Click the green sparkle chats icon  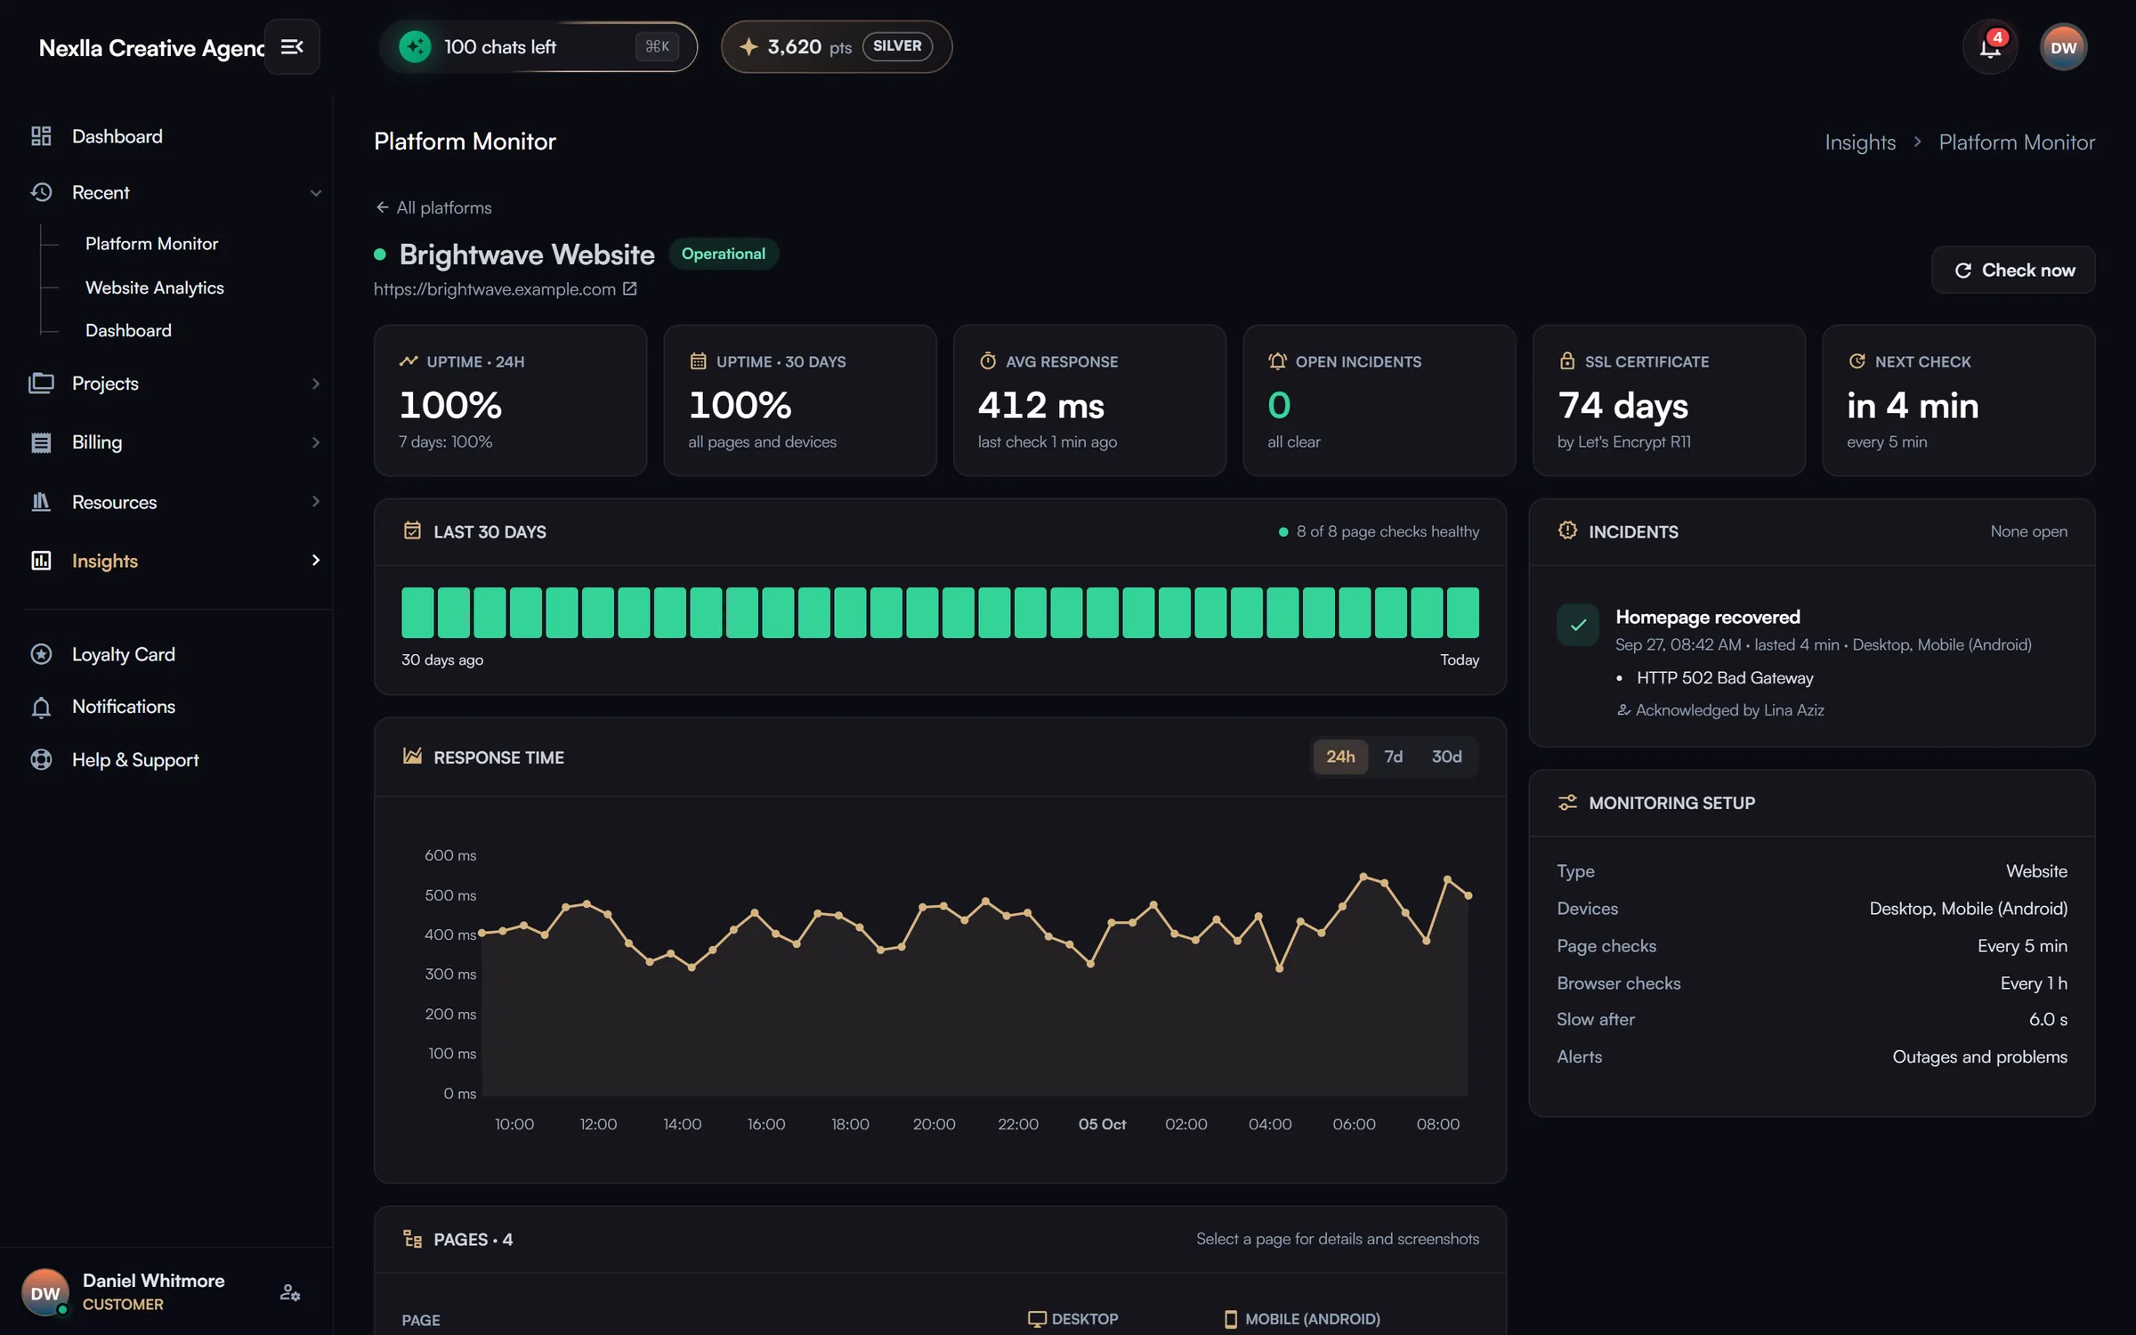click(x=415, y=46)
